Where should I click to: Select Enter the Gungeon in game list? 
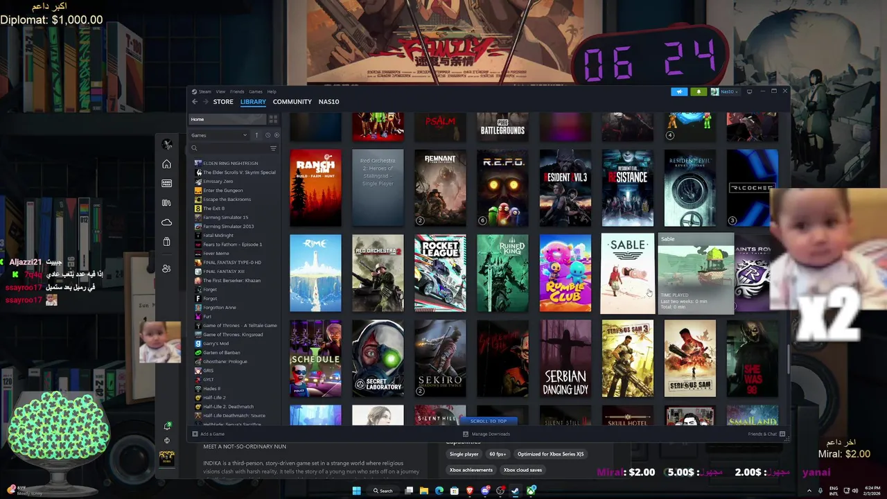pos(222,191)
